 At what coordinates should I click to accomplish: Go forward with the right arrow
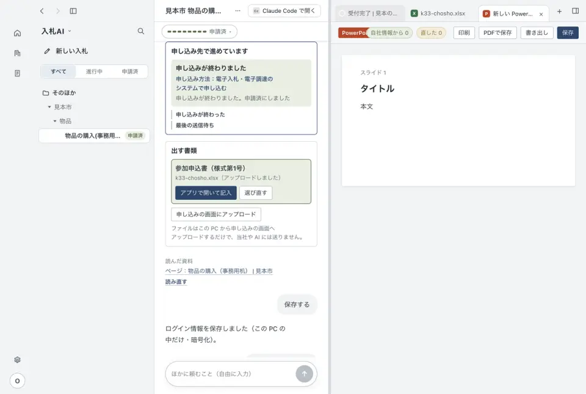click(x=57, y=11)
